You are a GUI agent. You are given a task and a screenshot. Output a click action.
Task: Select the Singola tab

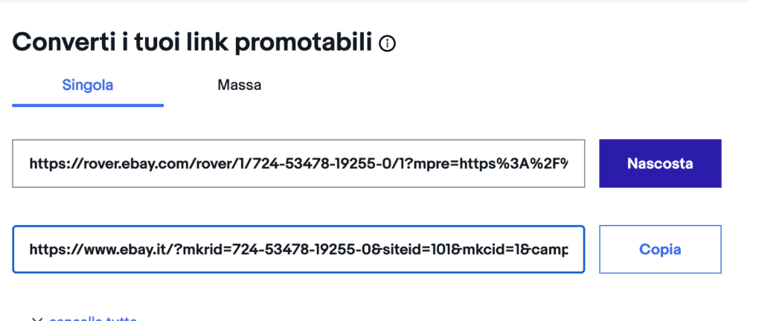88,85
